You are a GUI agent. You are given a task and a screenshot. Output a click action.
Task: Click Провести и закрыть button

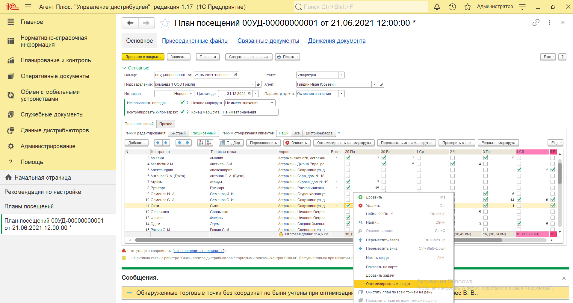pos(143,57)
